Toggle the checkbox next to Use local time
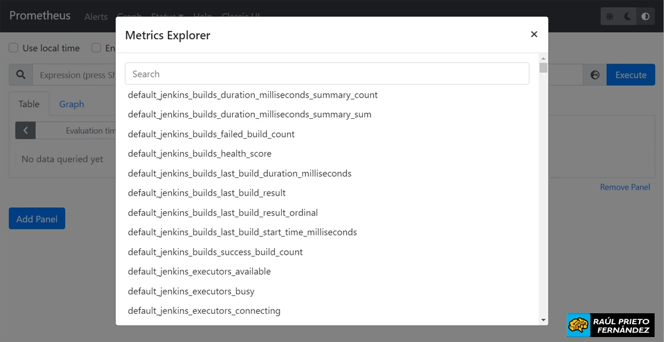 click(13, 48)
